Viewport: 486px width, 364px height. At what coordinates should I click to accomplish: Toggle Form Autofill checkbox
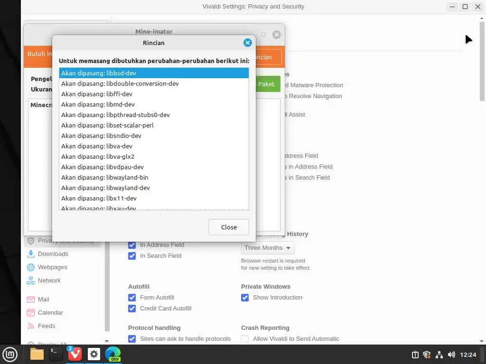click(x=132, y=298)
